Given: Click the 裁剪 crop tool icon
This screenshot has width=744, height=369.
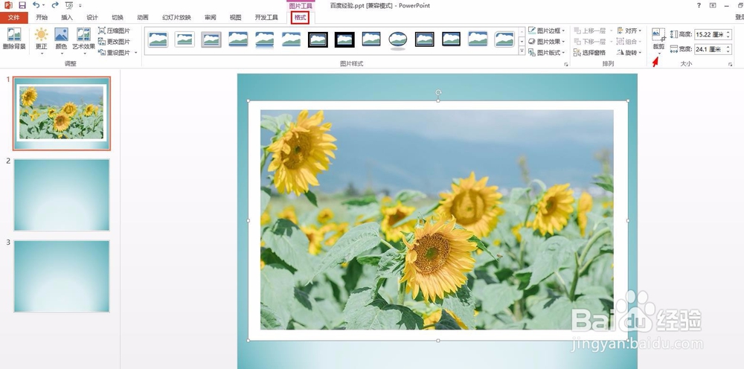Looking at the screenshot, I should coord(658,35).
